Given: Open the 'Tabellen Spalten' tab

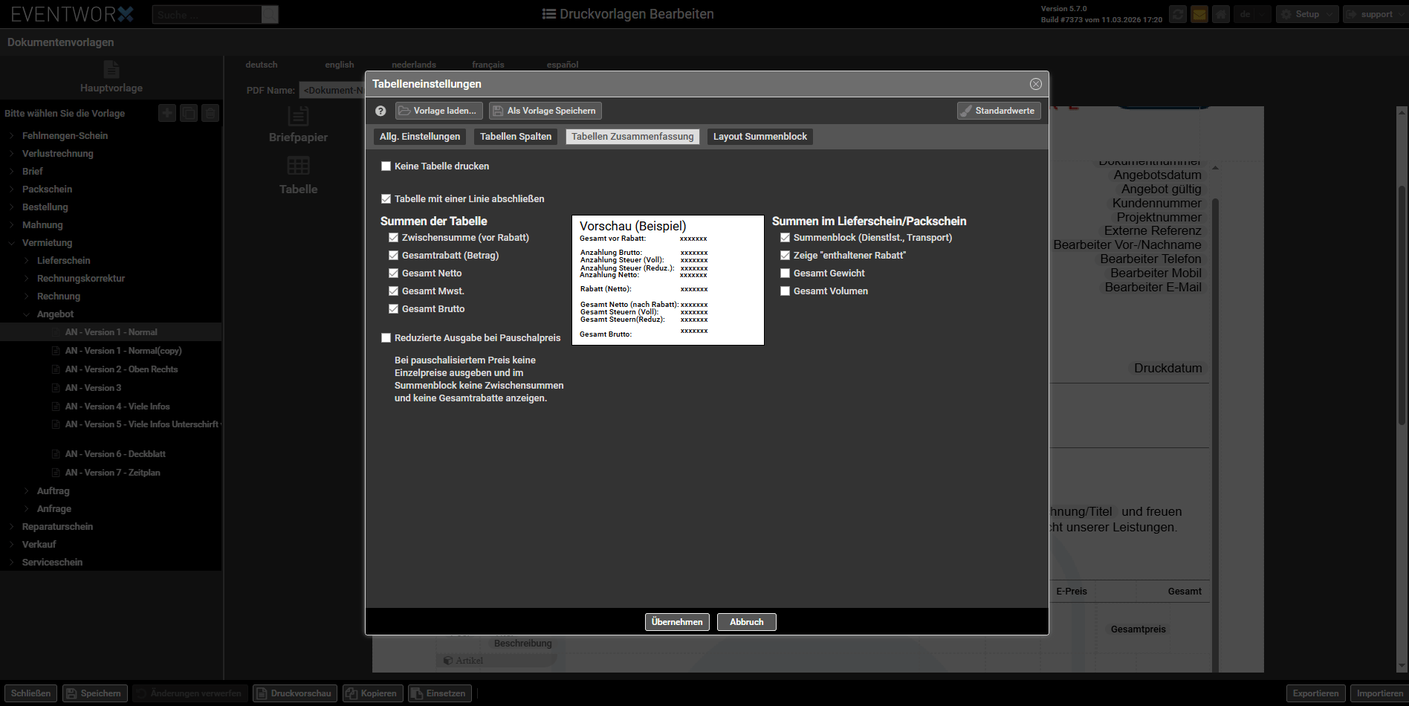Looking at the screenshot, I should tap(515, 137).
